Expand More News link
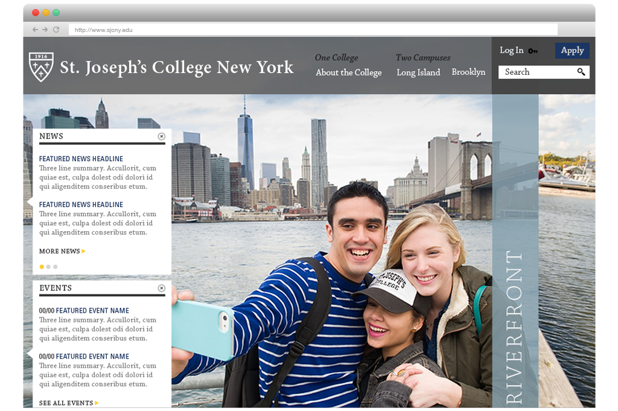 point(62,251)
